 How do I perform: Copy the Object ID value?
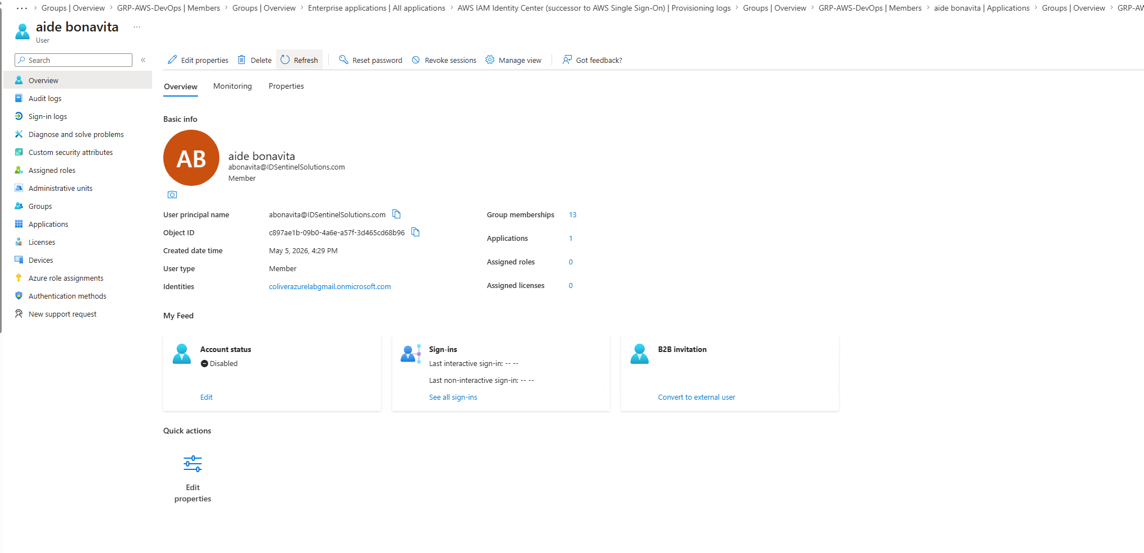(416, 232)
